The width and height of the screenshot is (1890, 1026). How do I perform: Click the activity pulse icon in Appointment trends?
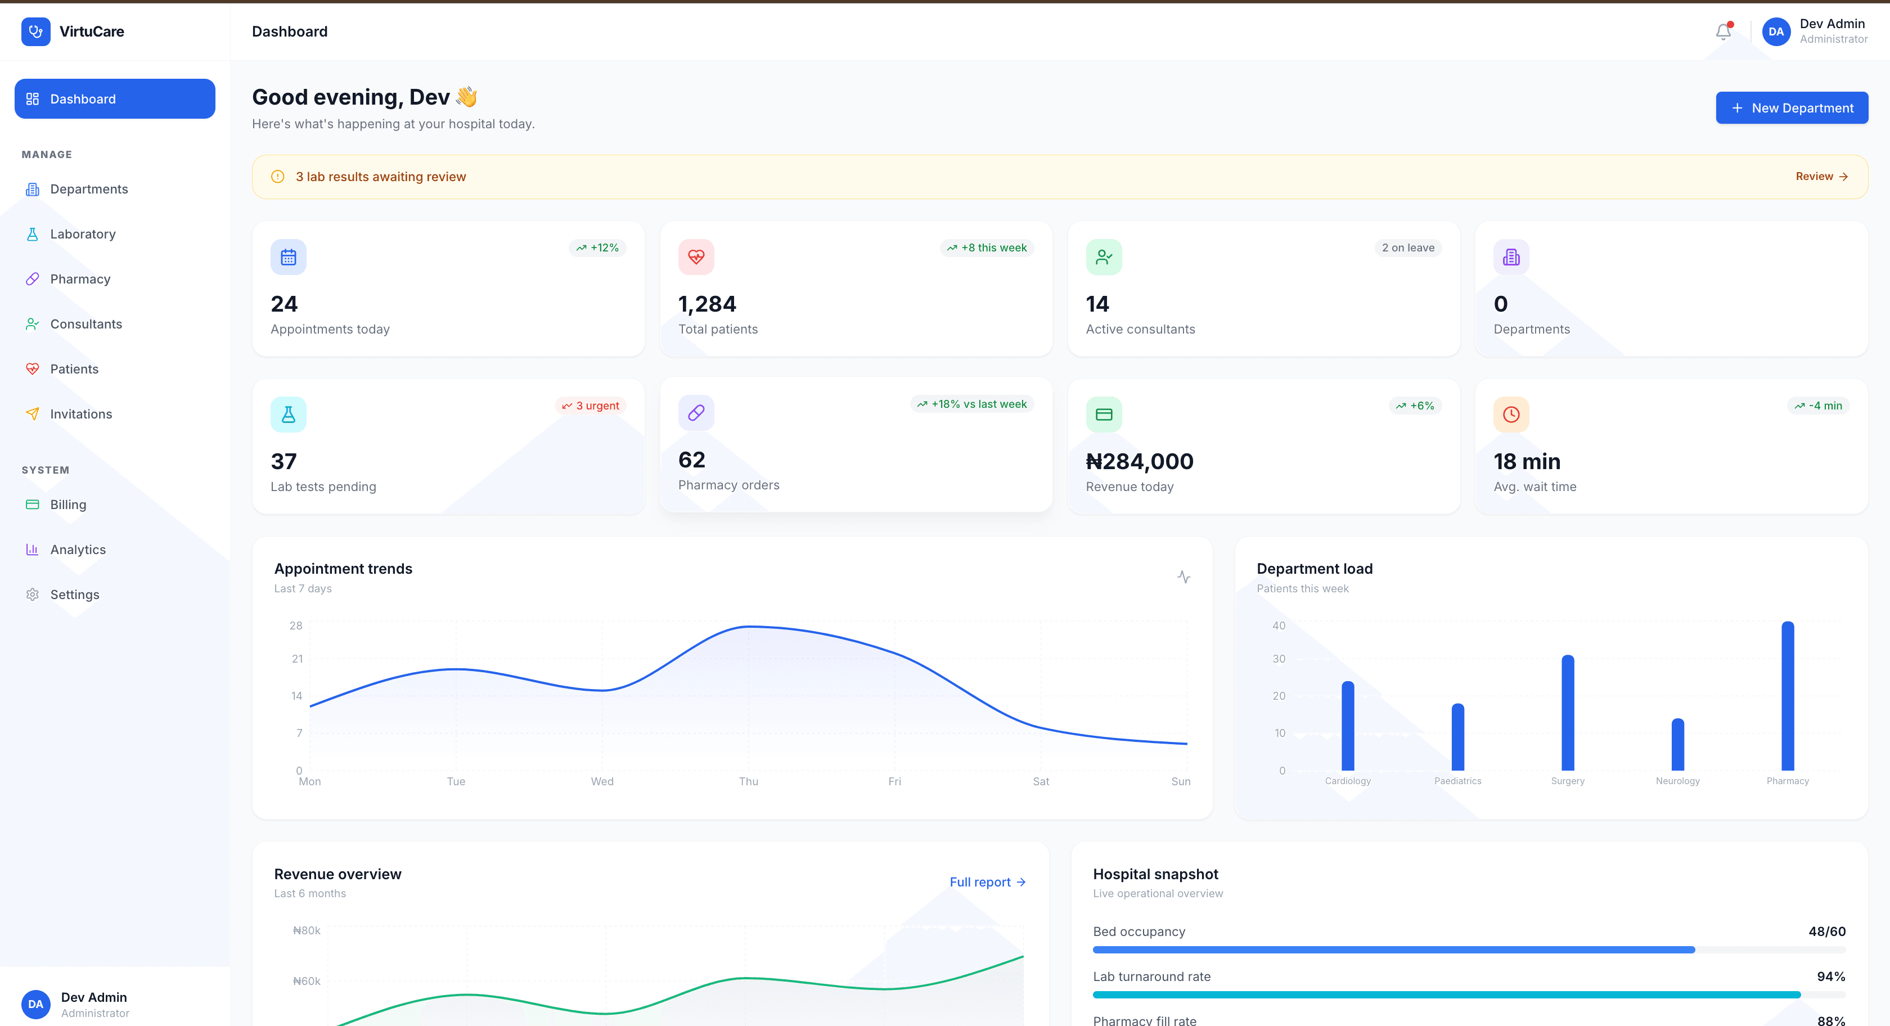click(1183, 578)
